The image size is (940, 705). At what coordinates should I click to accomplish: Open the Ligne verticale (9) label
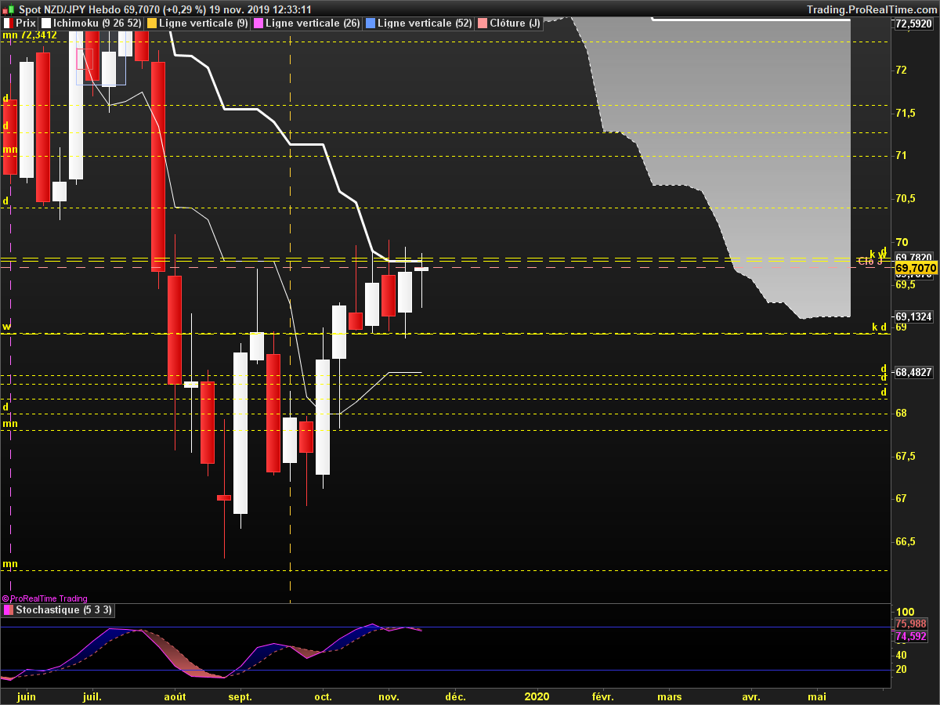(204, 23)
